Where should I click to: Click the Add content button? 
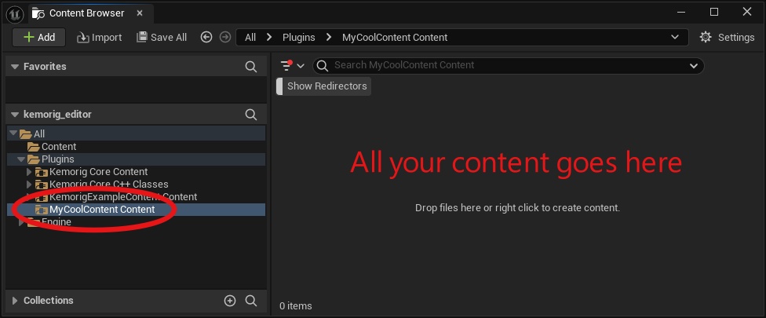[38, 37]
